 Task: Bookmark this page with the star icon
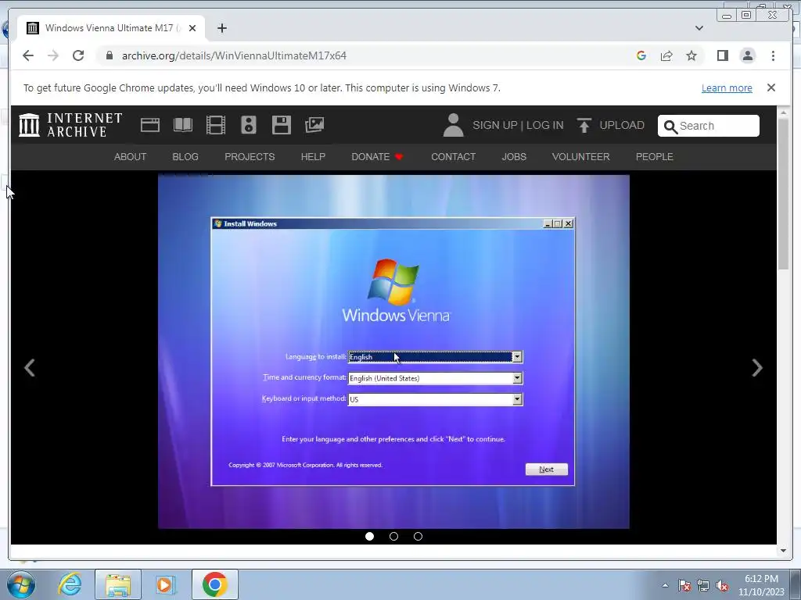(691, 55)
